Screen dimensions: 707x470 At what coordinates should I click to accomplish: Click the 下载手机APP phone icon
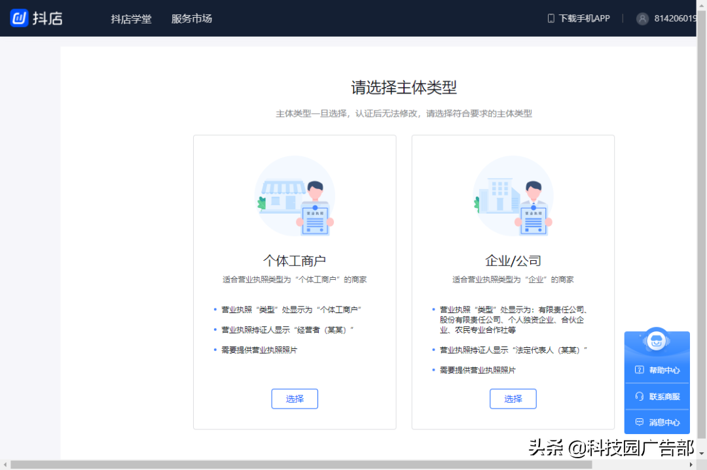tap(551, 18)
